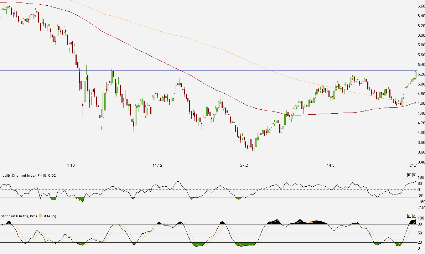Click the X box icon in the CCI subwindow header

click(x=414, y=175)
